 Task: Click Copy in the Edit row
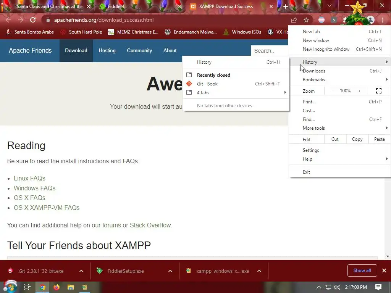[357, 139]
